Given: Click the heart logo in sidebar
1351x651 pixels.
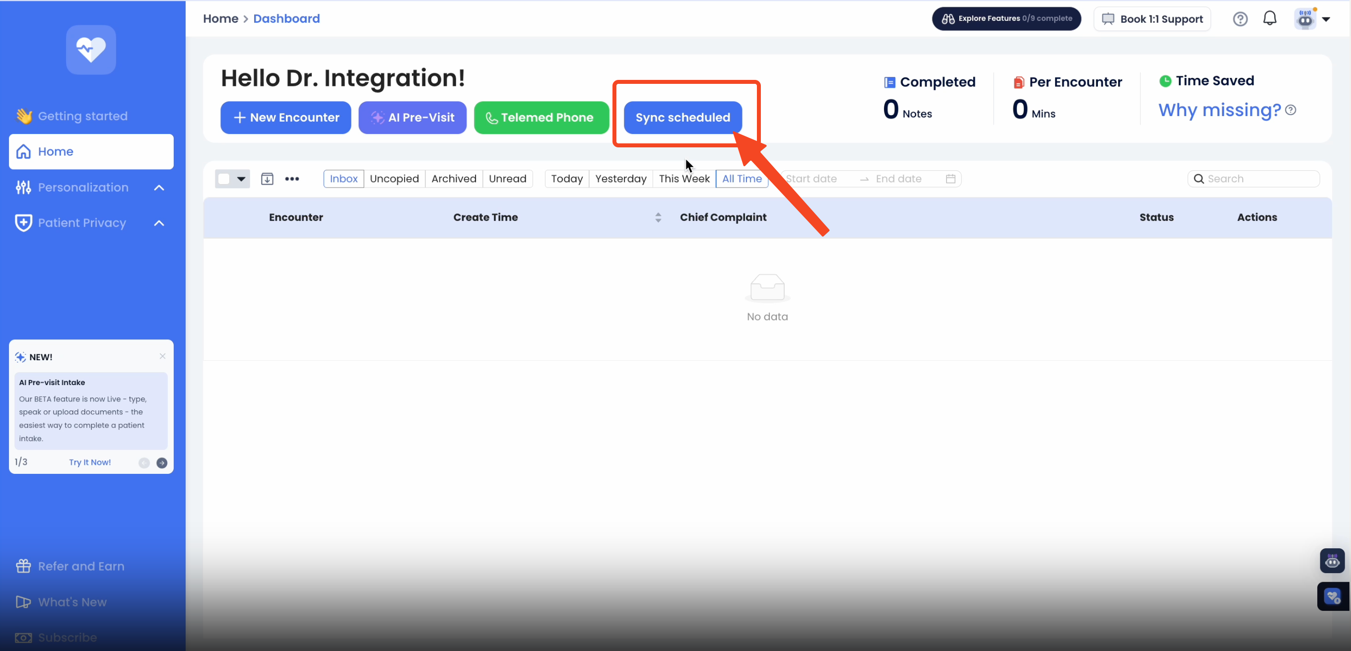Looking at the screenshot, I should click(91, 50).
